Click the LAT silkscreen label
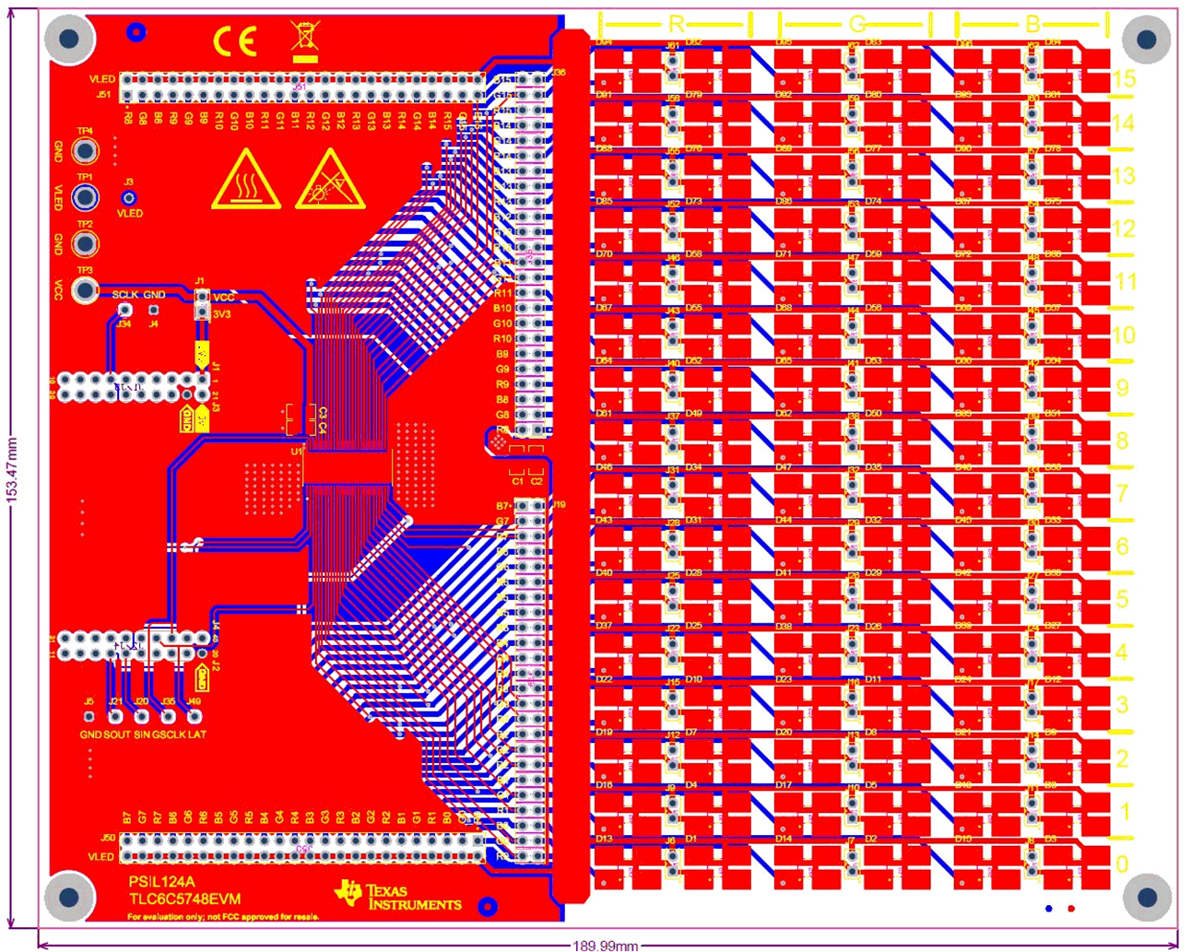Screen dimensions: 1192x952 click(x=197, y=735)
